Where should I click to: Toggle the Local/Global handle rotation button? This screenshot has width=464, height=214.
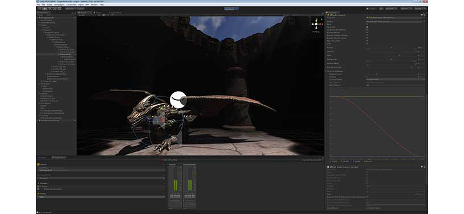coord(80,9)
